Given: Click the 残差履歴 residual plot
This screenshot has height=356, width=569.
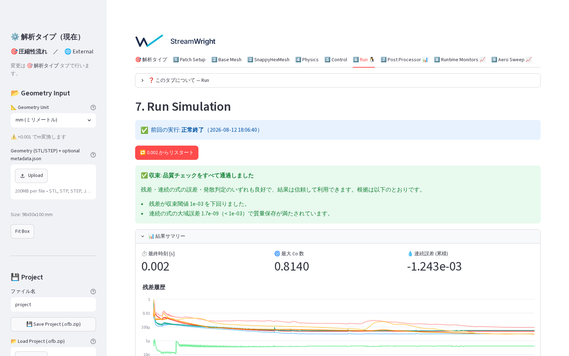Looking at the screenshot, I should 338,326.
